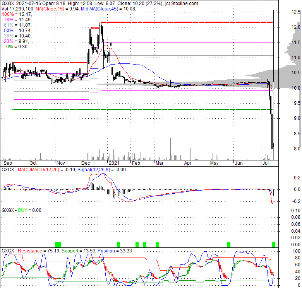The height and width of the screenshot is (288, 302).
Task: Select the 100% = 12.17 Fibonacci level
Action: 17,14
